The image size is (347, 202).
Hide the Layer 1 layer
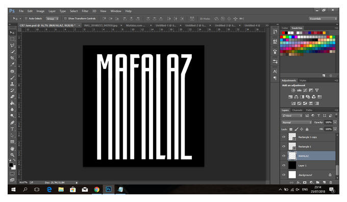[x=284, y=165]
